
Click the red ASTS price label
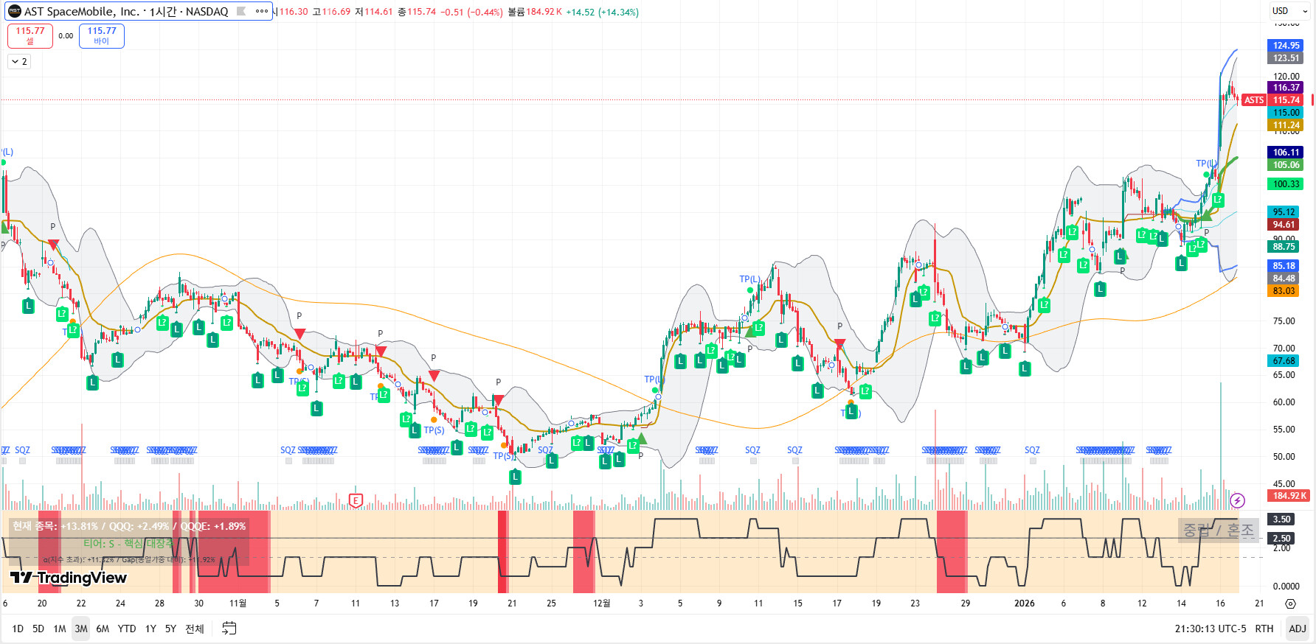coord(1254,100)
